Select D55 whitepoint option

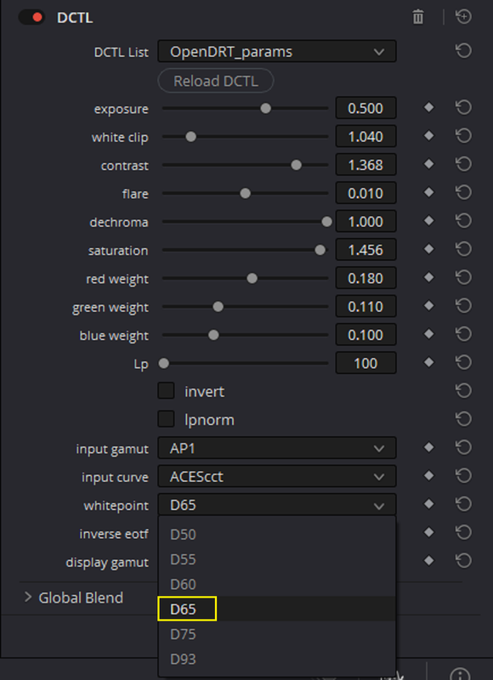276,559
